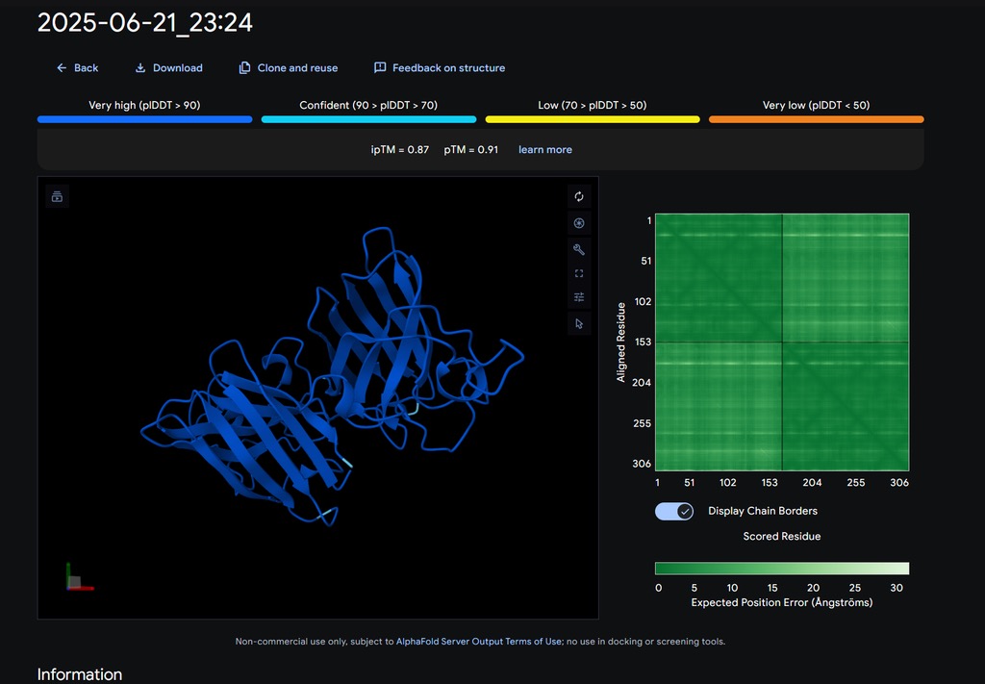Click the animation icon at viewer top-left

(x=57, y=196)
